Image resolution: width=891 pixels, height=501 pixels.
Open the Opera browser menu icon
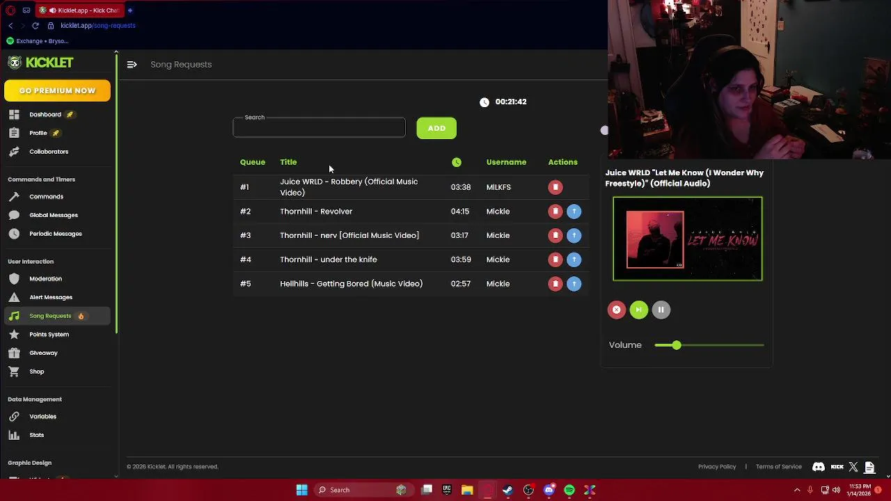pyautogui.click(x=10, y=10)
